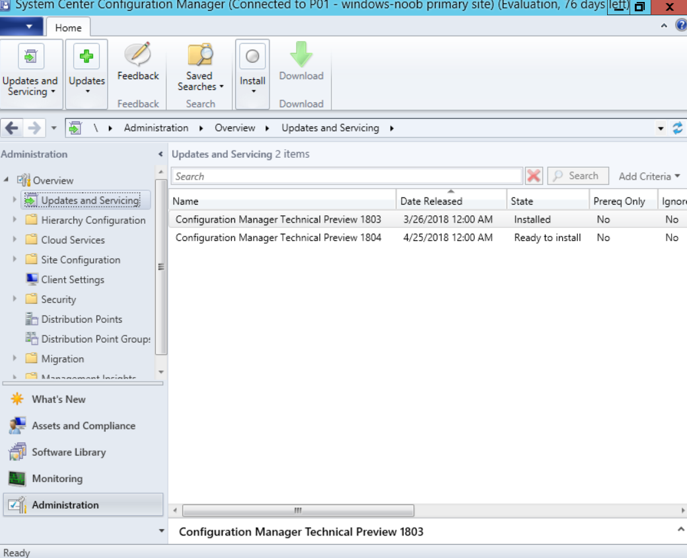687x558 pixels.
Task: Collapse the Administration navigation pane
Action: click(161, 154)
